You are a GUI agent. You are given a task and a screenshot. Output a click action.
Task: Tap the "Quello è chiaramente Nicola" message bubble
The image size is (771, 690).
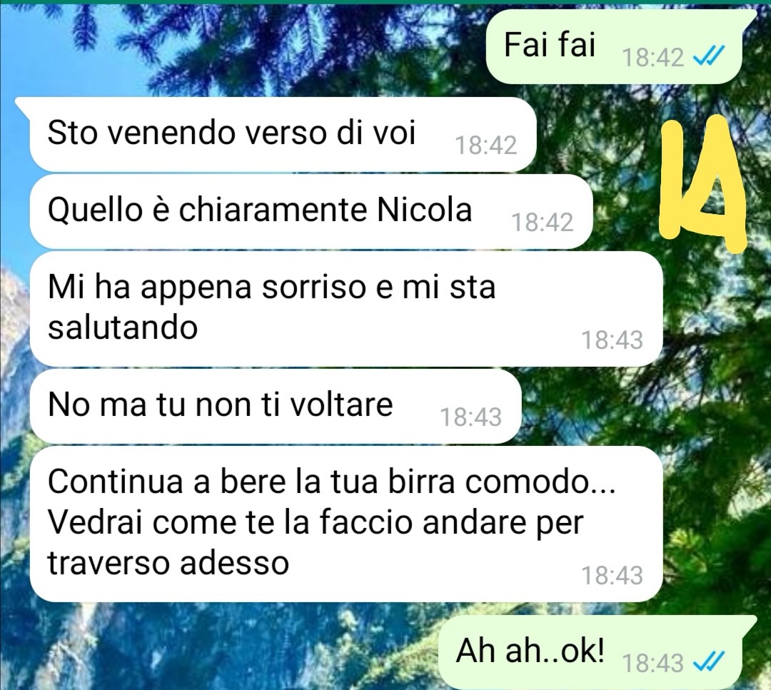[311, 211]
